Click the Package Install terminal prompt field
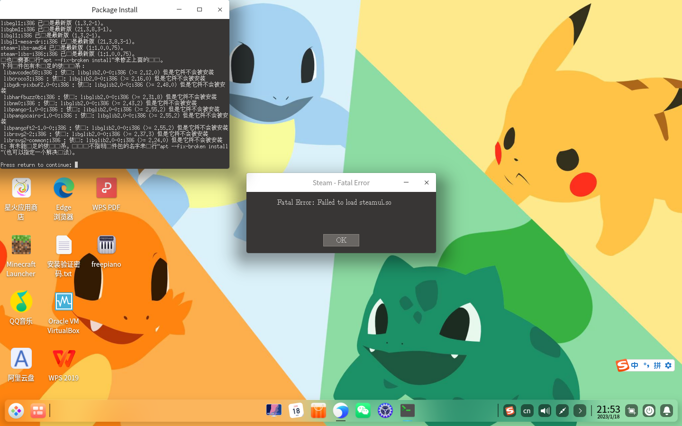The height and width of the screenshot is (426, 682). tap(76, 165)
